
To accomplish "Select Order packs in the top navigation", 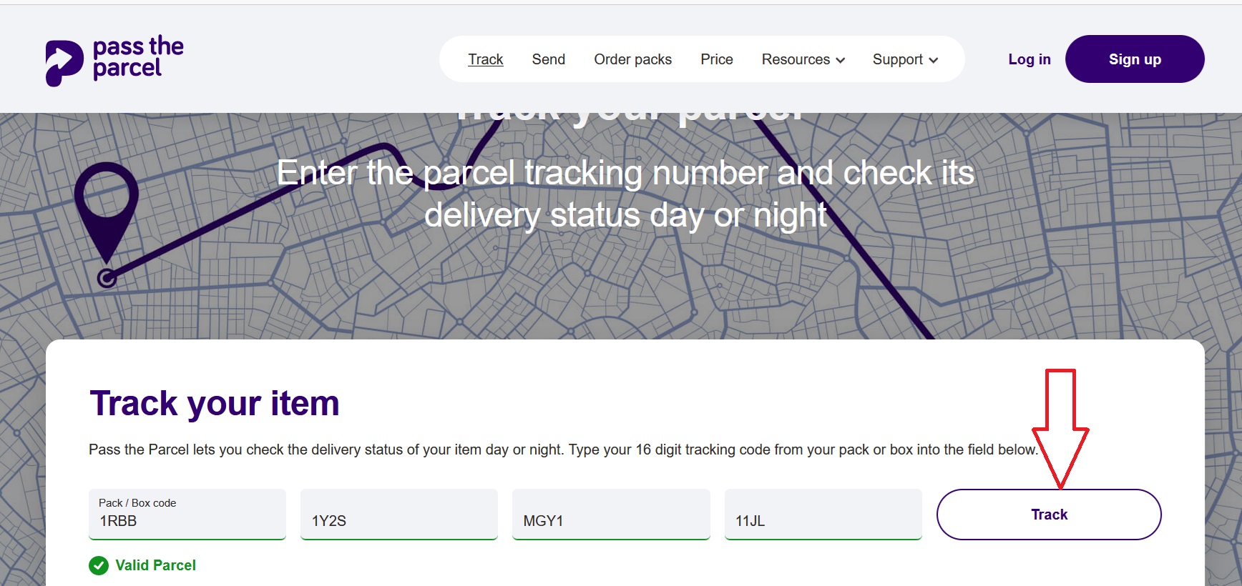I will point(632,59).
